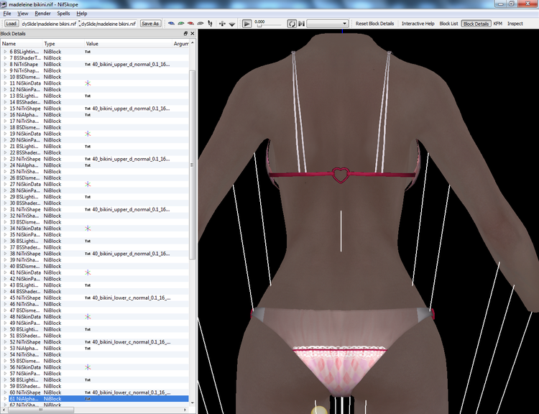Toggle the Block Details panel button
The image size is (539, 414).
(x=476, y=24)
